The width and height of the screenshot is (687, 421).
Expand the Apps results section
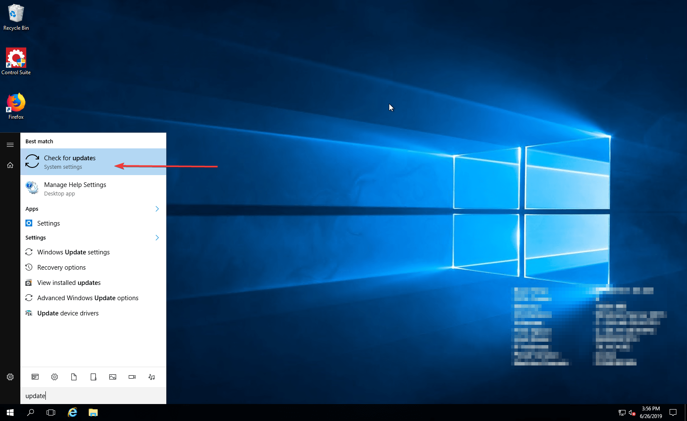click(157, 209)
